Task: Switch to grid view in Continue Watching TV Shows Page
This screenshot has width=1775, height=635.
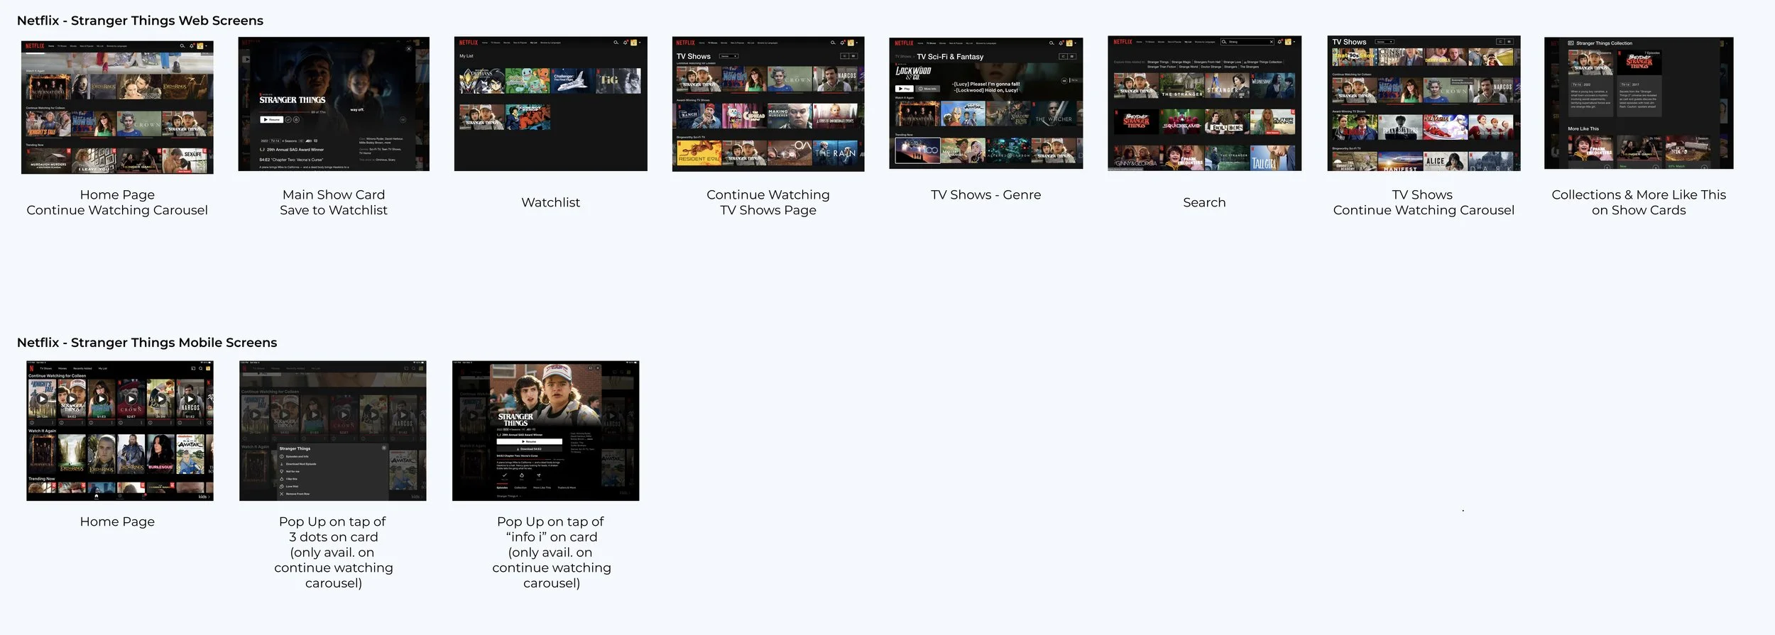Action: pos(853,56)
